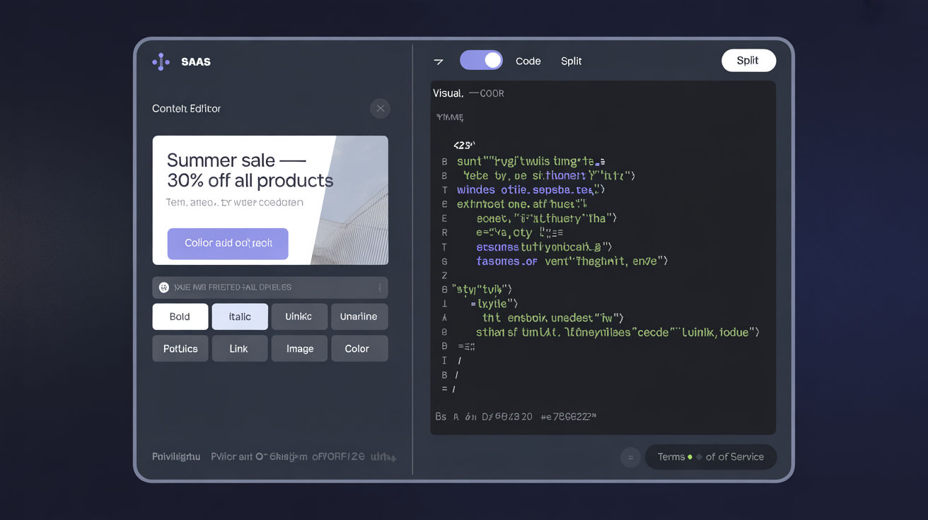
Task: Click the round icon inside the search field
Action: click(x=164, y=288)
